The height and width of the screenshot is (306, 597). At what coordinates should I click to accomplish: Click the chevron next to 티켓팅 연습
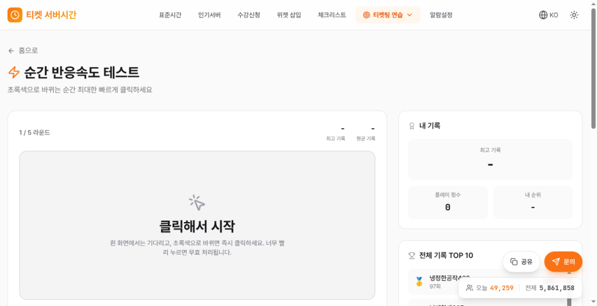click(x=410, y=15)
